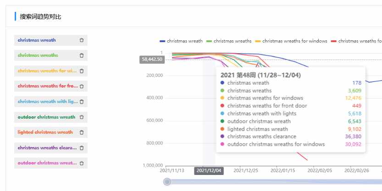Click the 600,000 y-axis label
Viewport: 382px width, 191px height.
[x=155, y=120]
